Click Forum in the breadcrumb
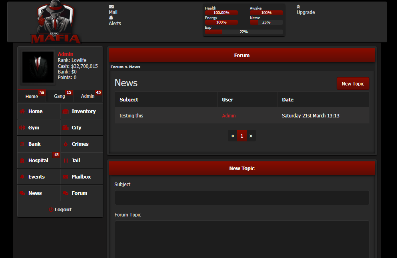397x258 pixels. (117, 67)
